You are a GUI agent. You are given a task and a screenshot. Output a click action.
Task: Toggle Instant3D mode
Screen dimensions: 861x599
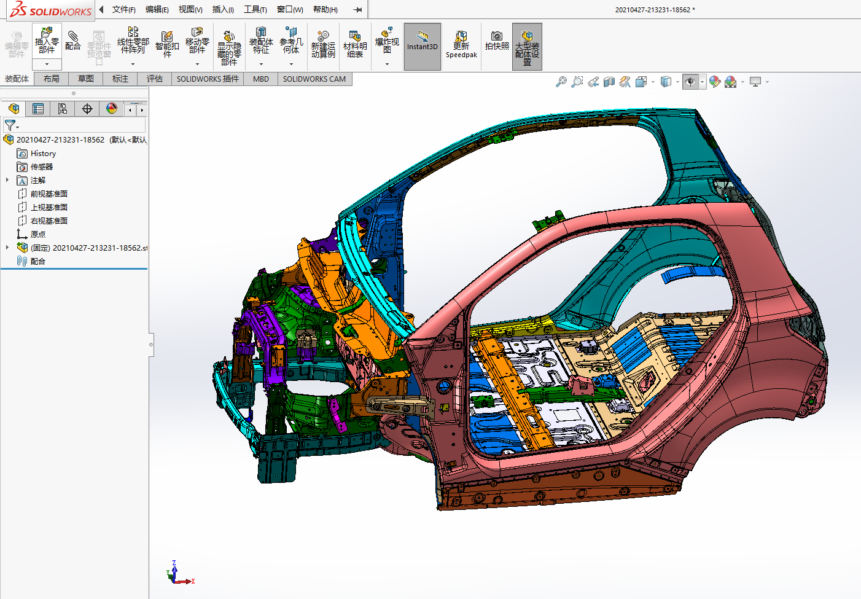[423, 46]
